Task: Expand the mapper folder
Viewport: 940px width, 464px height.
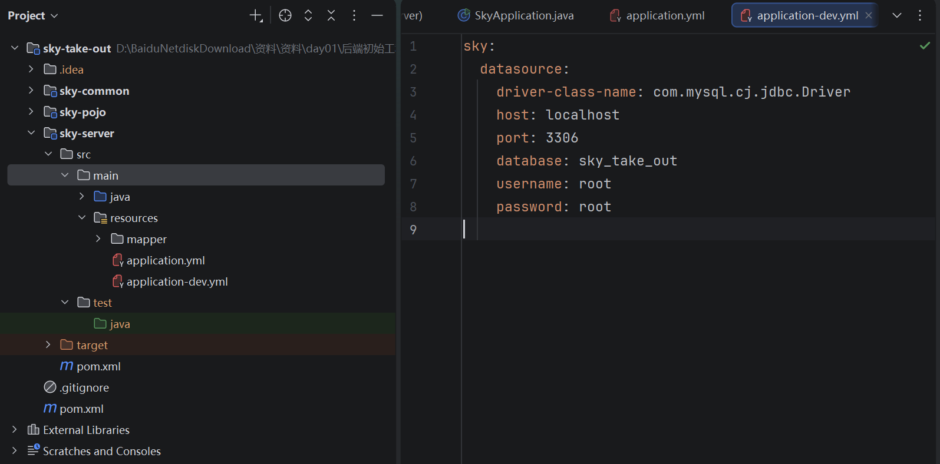Action: click(x=98, y=238)
